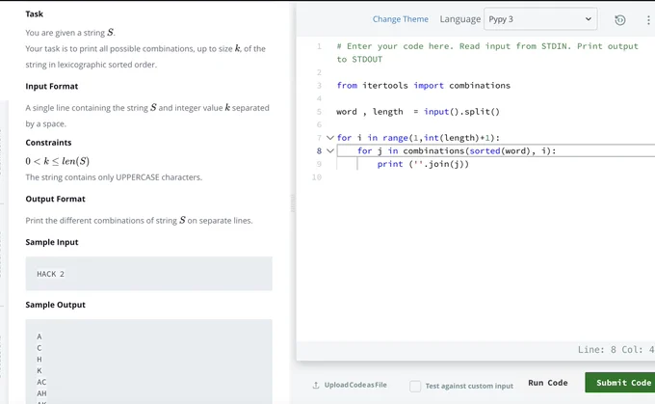This screenshot has width=655, height=404.
Task: Enable Test against custom input checkbox
Action: point(415,386)
